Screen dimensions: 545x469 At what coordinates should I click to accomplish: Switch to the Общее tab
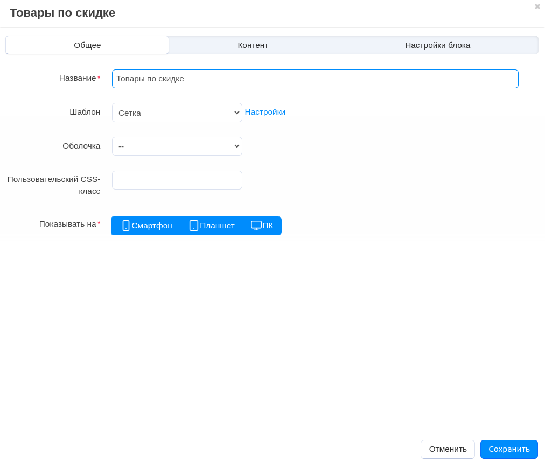click(x=87, y=45)
